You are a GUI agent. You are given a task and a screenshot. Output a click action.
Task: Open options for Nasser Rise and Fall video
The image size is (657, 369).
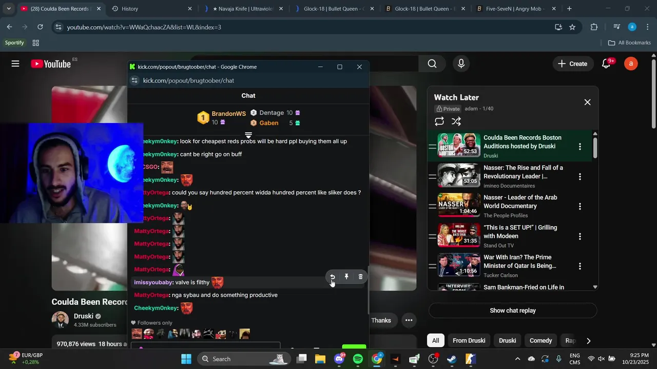pos(580,176)
